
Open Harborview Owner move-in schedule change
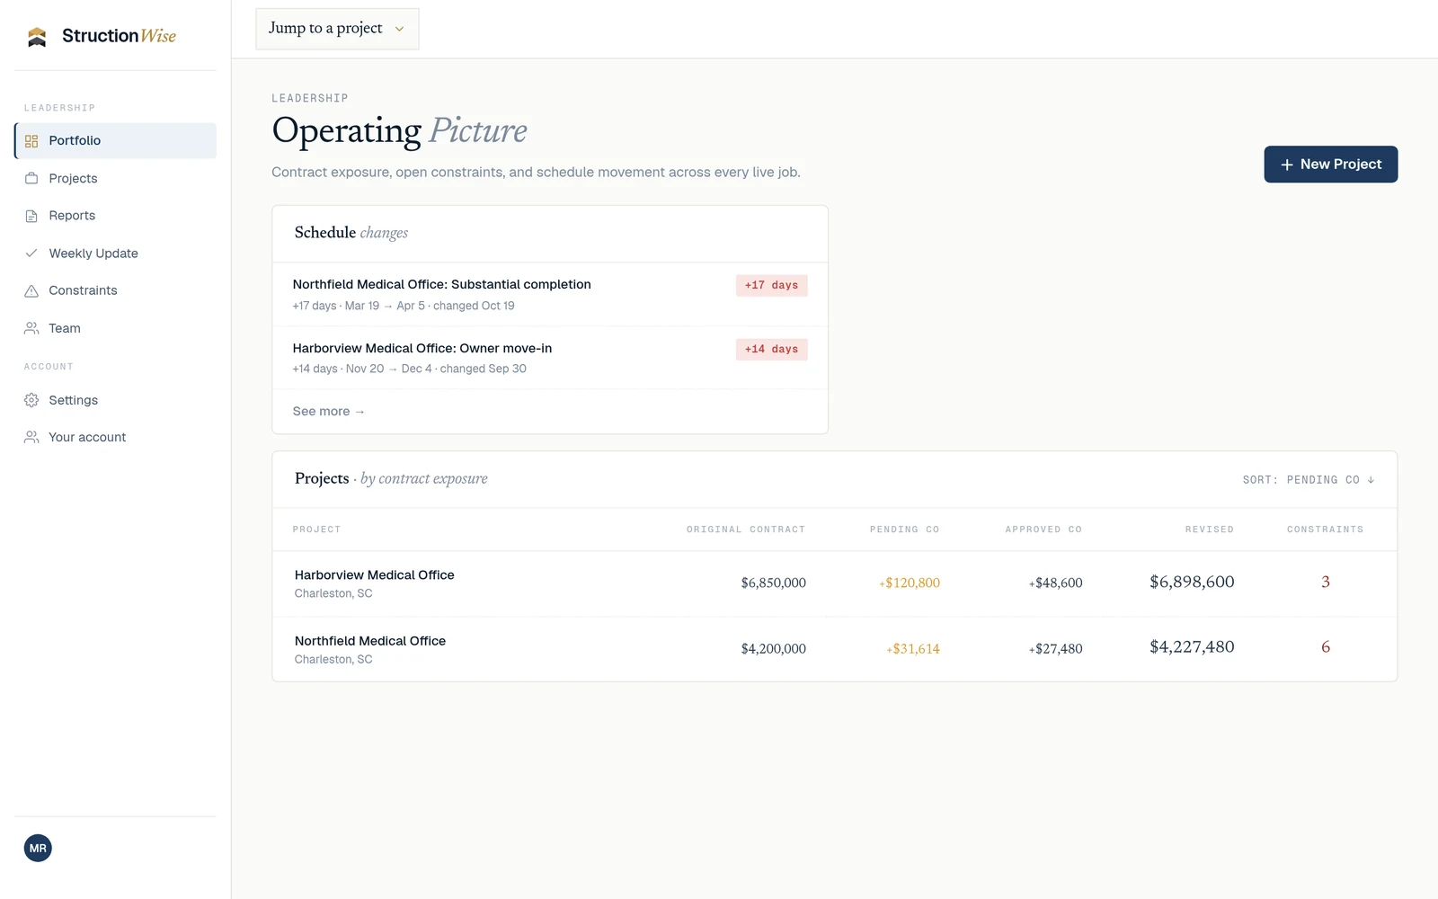coord(550,358)
